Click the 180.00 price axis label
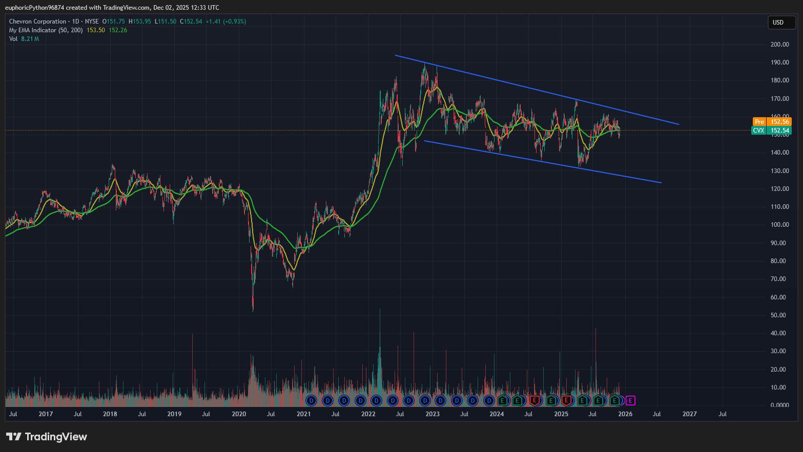803x452 pixels. (x=780, y=80)
